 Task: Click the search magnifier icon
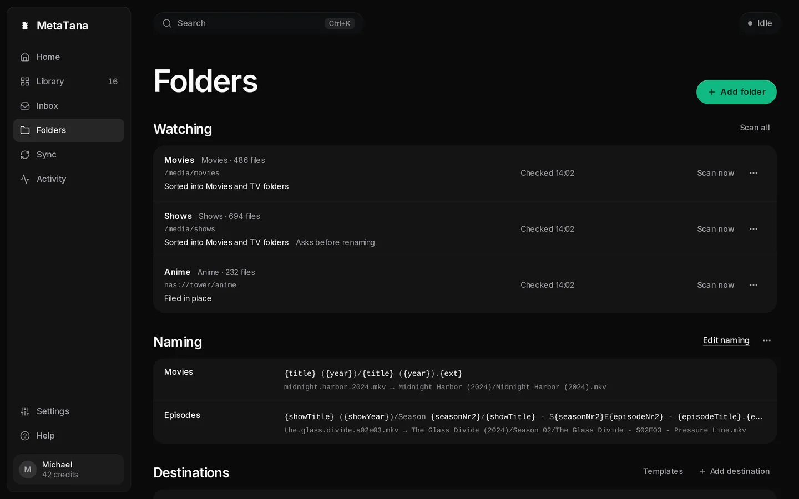(x=167, y=23)
